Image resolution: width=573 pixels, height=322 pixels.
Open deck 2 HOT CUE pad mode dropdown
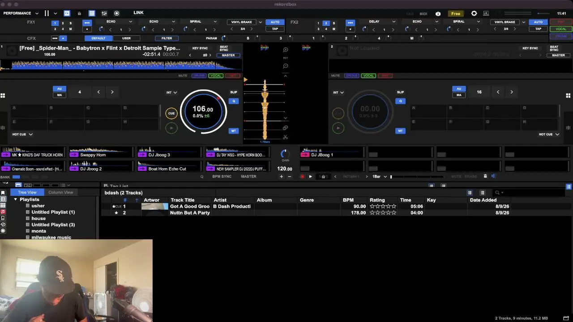549,134
